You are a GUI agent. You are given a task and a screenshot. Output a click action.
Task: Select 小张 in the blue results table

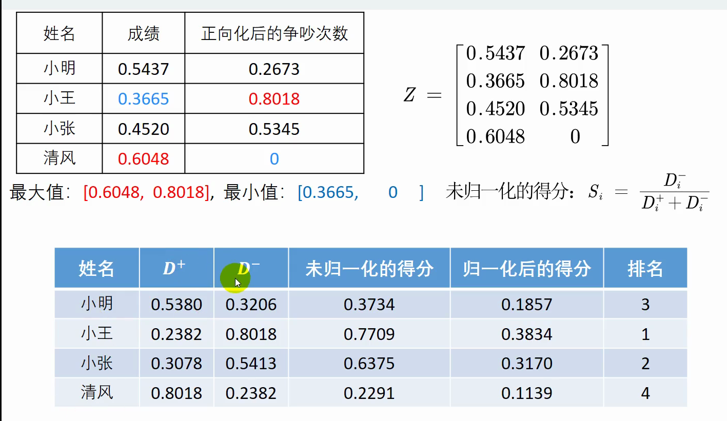[x=97, y=363]
